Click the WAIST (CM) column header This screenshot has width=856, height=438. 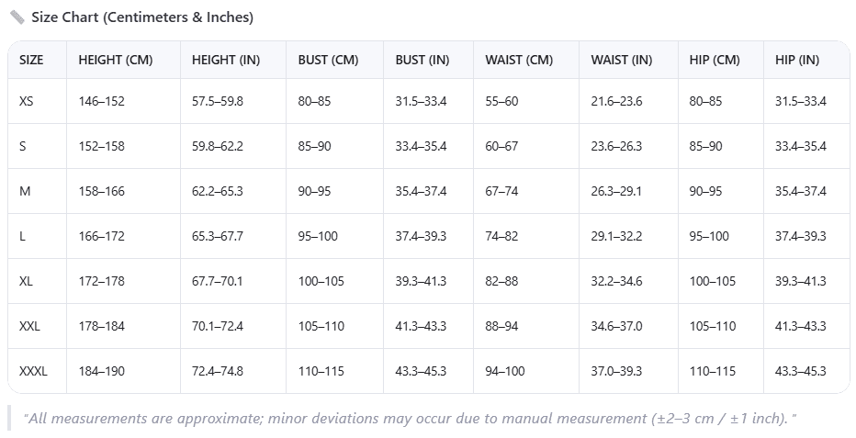[x=519, y=60]
